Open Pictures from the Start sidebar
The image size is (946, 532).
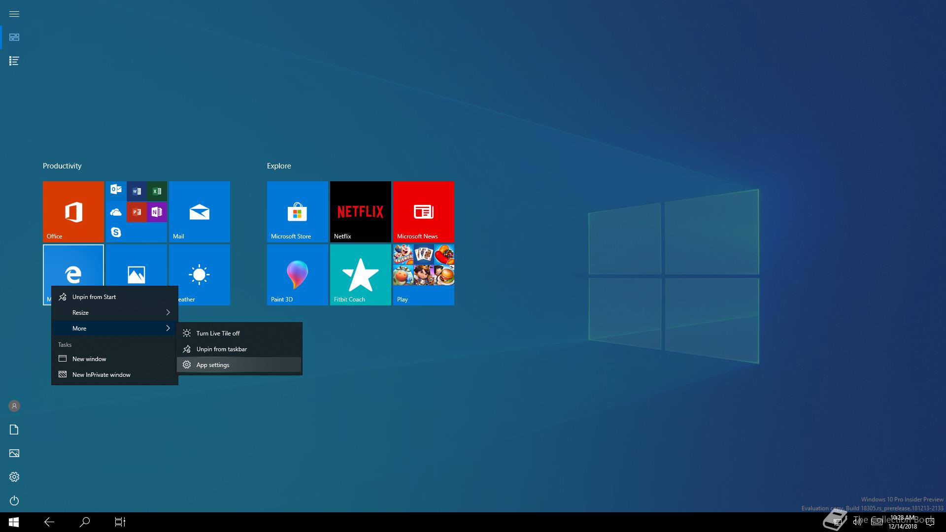tap(14, 453)
